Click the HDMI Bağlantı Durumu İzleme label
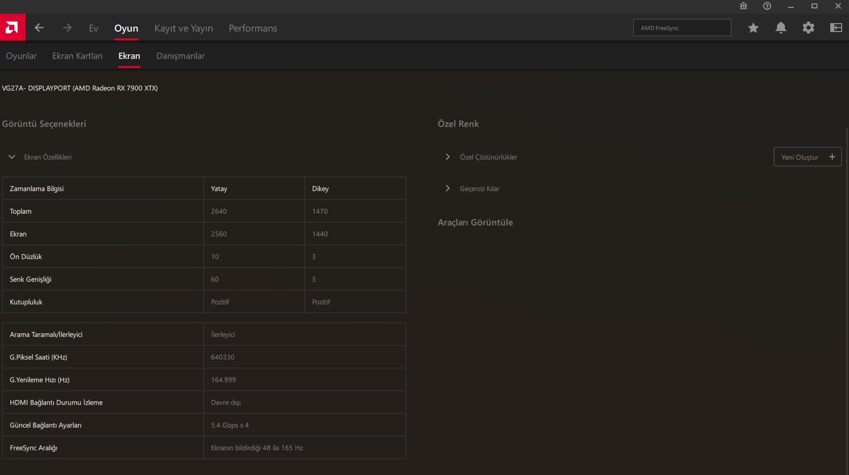Viewport: 849px width, 475px height. 56,403
